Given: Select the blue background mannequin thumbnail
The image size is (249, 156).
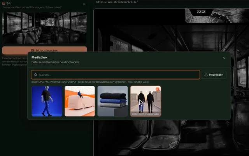Looking at the screenshot, I should coord(47,101).
